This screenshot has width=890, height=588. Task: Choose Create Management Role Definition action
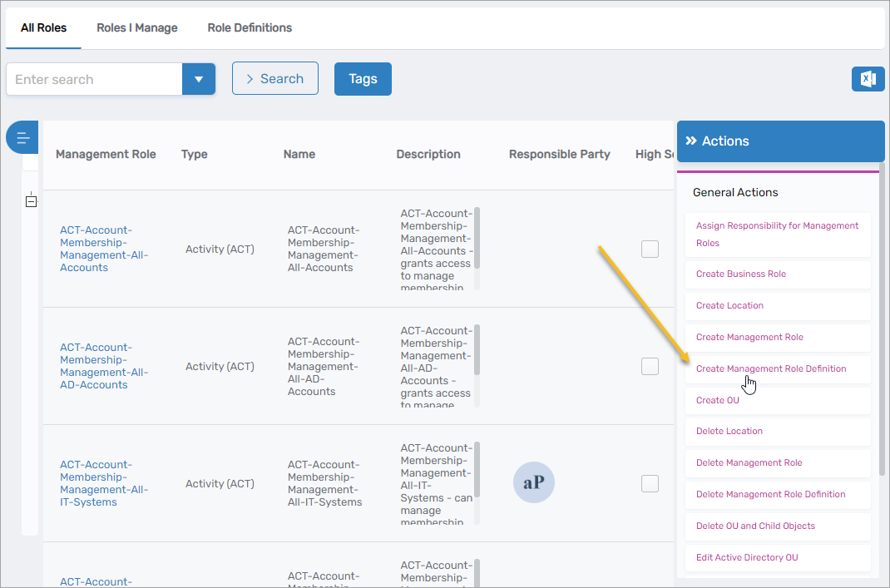click(x=771, y=368)
